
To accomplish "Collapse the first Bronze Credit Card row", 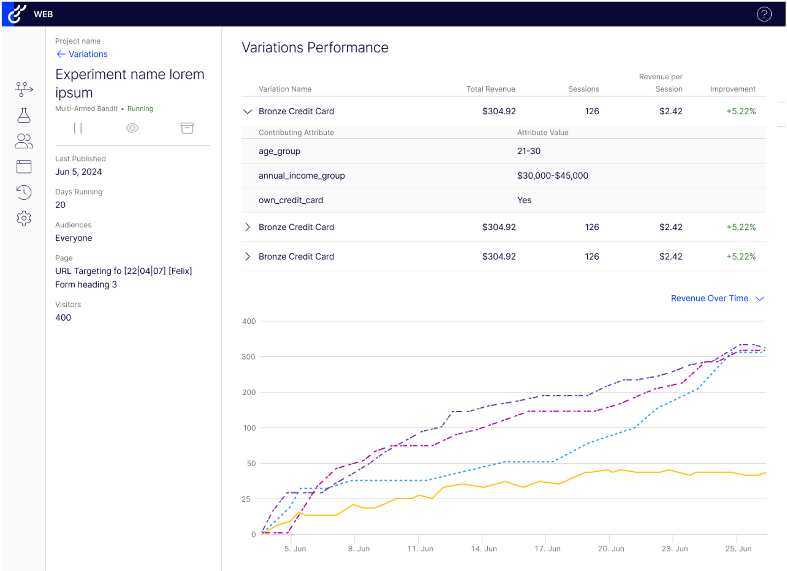I will 248,112.
